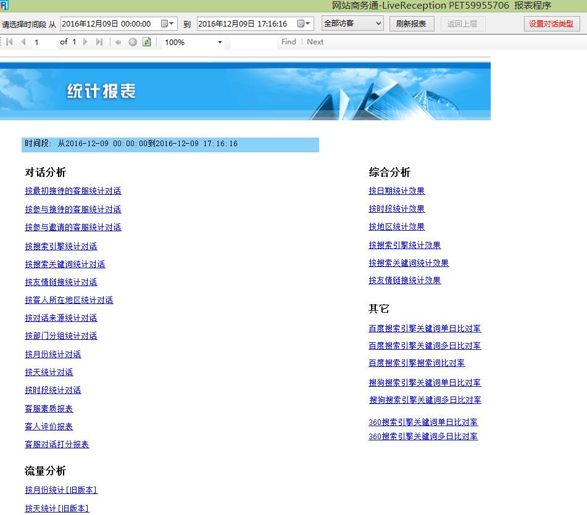The width and height of the screenshot is (587, 515).
Task: Navigate to the last report page
Action: [100, 42]
